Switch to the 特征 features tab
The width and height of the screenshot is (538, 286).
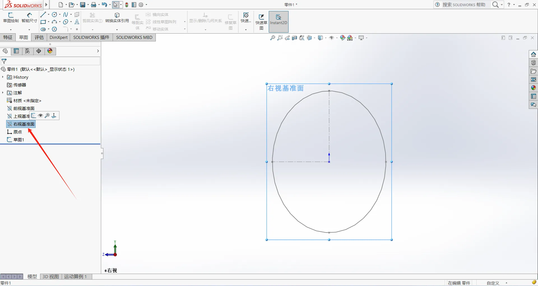(x=8, y=37)
